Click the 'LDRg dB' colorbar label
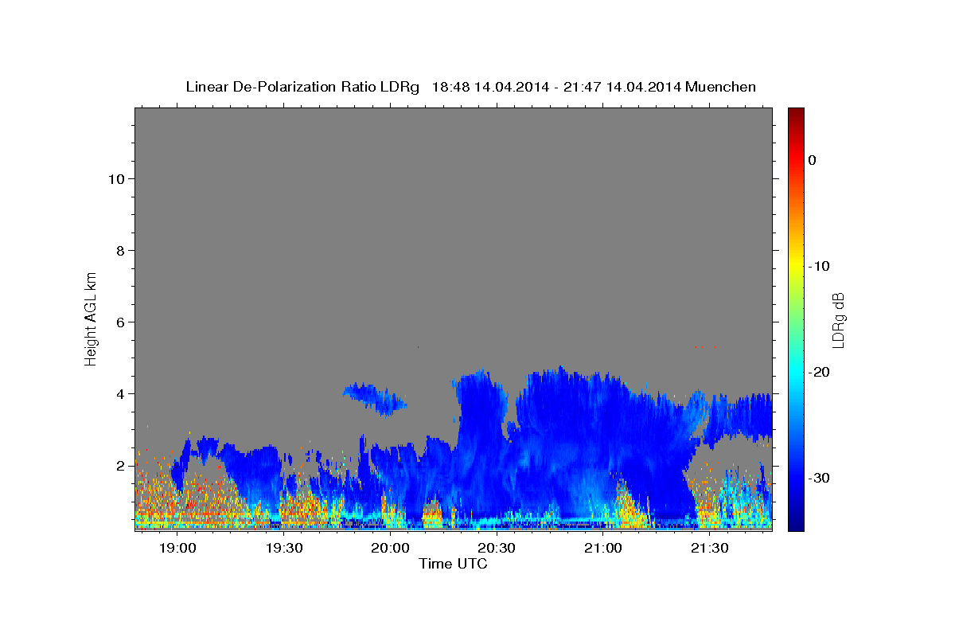Viewport: 955px width, 637px height. click(838, 320)
